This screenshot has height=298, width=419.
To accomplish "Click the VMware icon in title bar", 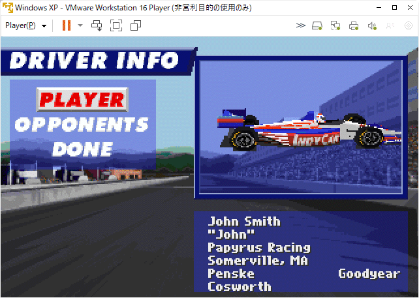I will click(x=8, y=7).
